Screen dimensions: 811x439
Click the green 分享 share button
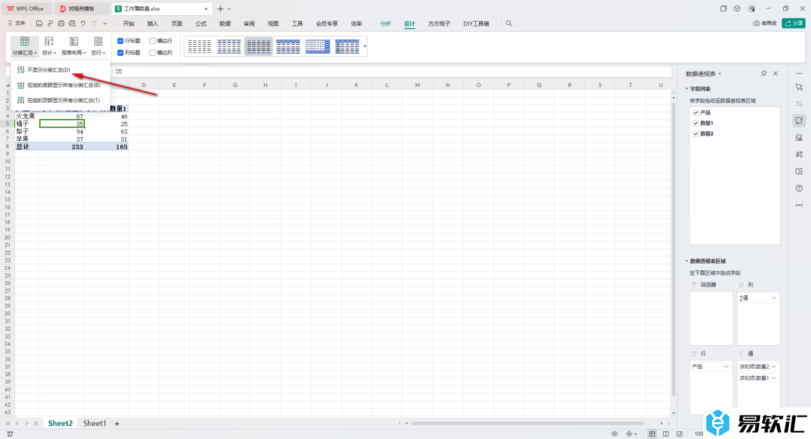point(794,23)
